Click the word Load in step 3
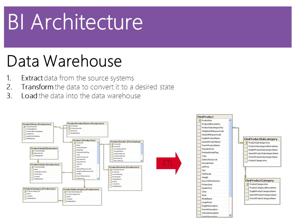Screen dimensions: 295x221 (x=29, y=96)
